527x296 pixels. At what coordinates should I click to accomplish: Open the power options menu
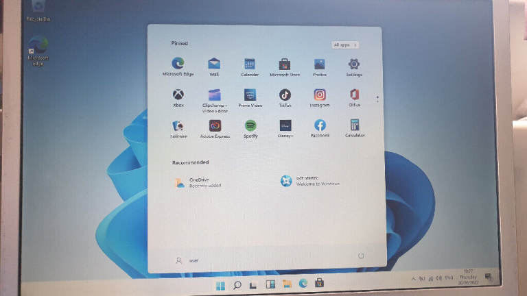(x=361, y=256)
